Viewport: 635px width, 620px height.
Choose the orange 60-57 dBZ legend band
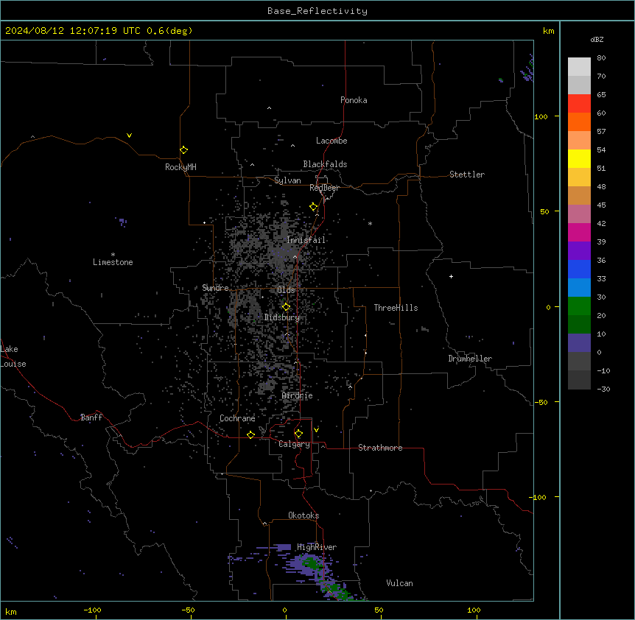[579, 121]
